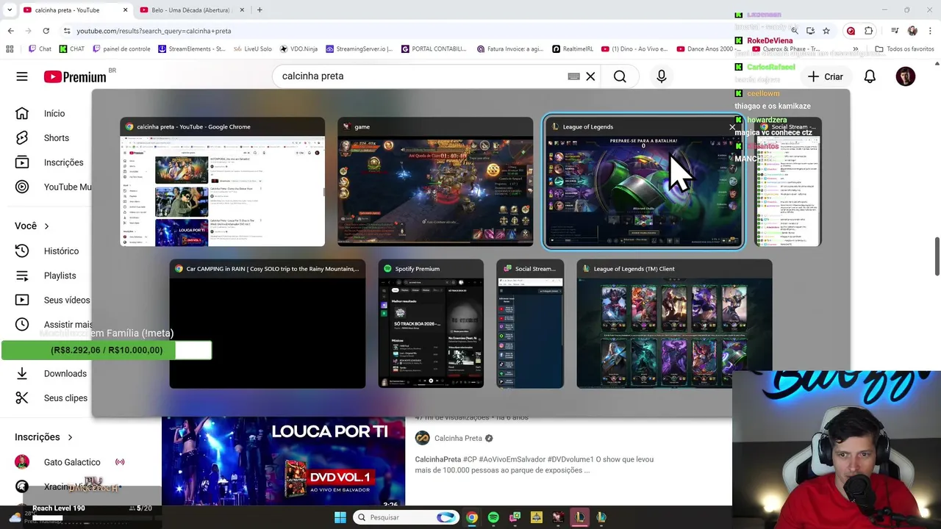Open Seus vídeos in the sidebar
Image resolution: width=941 pixels, height=529 pixels.
point(66,300)
